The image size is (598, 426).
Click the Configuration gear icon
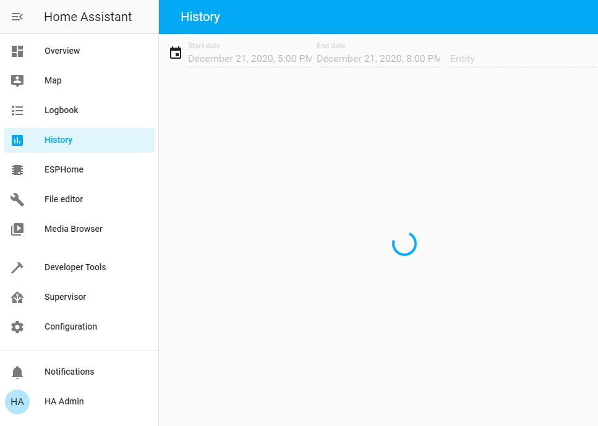click(17, 326)
